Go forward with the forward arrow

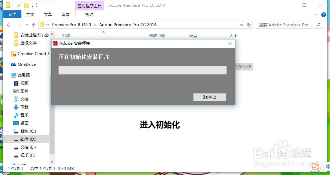[19, 25]
